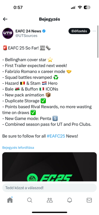Screen dimensions: 99x215
Task: Open the Notifications bell icon
Action: tap(69, 200)
